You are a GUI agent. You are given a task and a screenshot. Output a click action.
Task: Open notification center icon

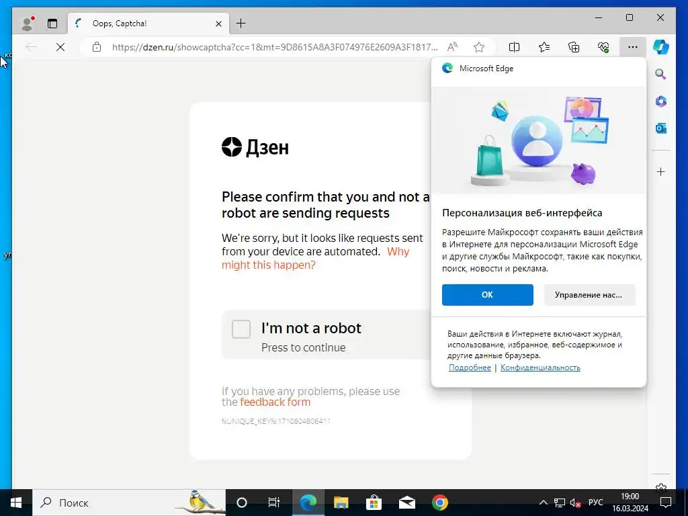[666, 503]
